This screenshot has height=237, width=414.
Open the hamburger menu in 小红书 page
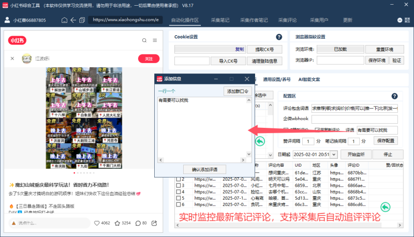(155, 40)
